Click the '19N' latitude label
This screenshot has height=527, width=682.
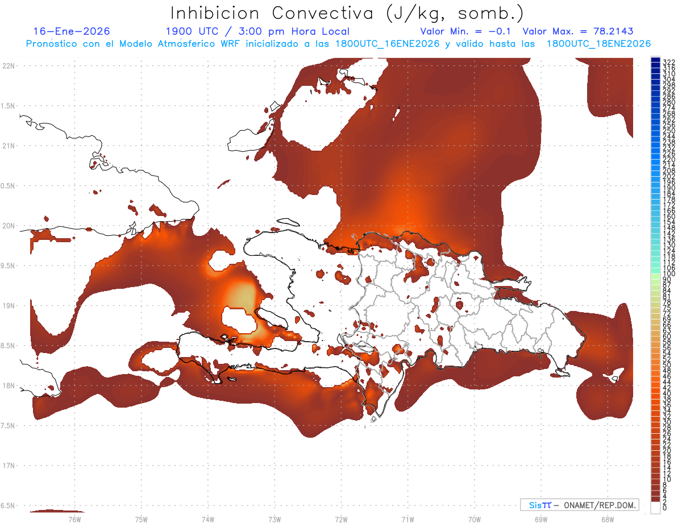click(9, 305)
